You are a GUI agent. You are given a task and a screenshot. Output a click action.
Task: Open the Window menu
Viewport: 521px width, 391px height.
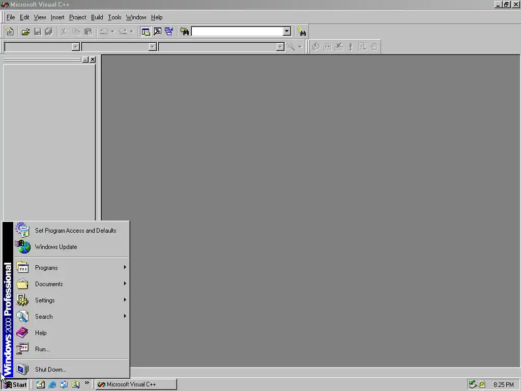point(136,17)
